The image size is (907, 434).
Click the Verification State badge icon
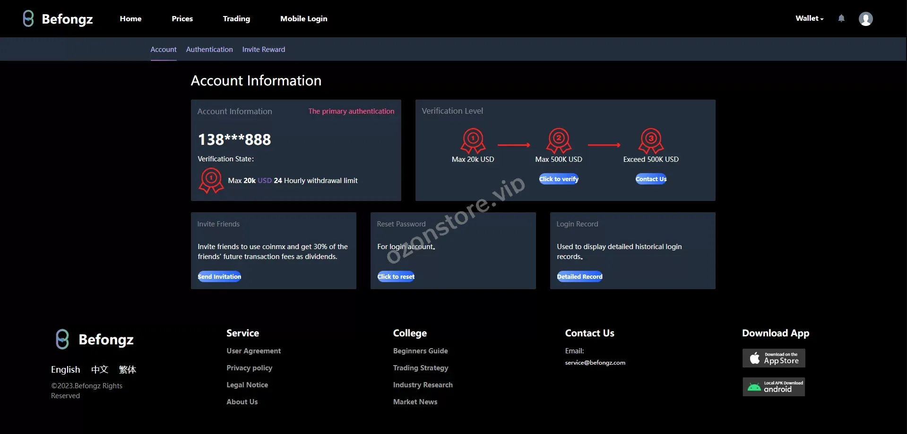[211, 180]
